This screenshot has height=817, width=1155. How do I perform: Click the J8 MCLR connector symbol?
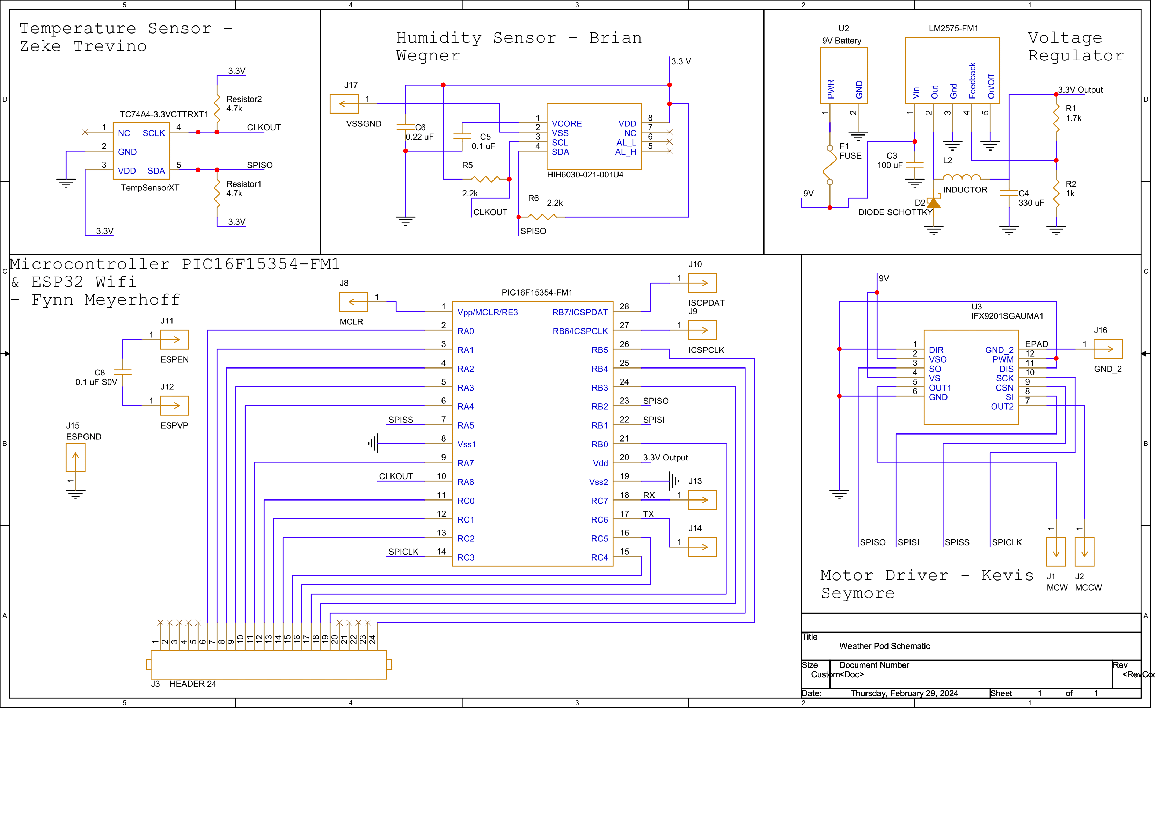click(354, 302)
